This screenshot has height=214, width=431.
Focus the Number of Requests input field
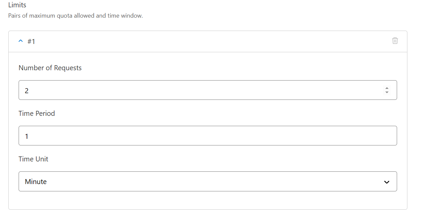[x=200, y=90]
